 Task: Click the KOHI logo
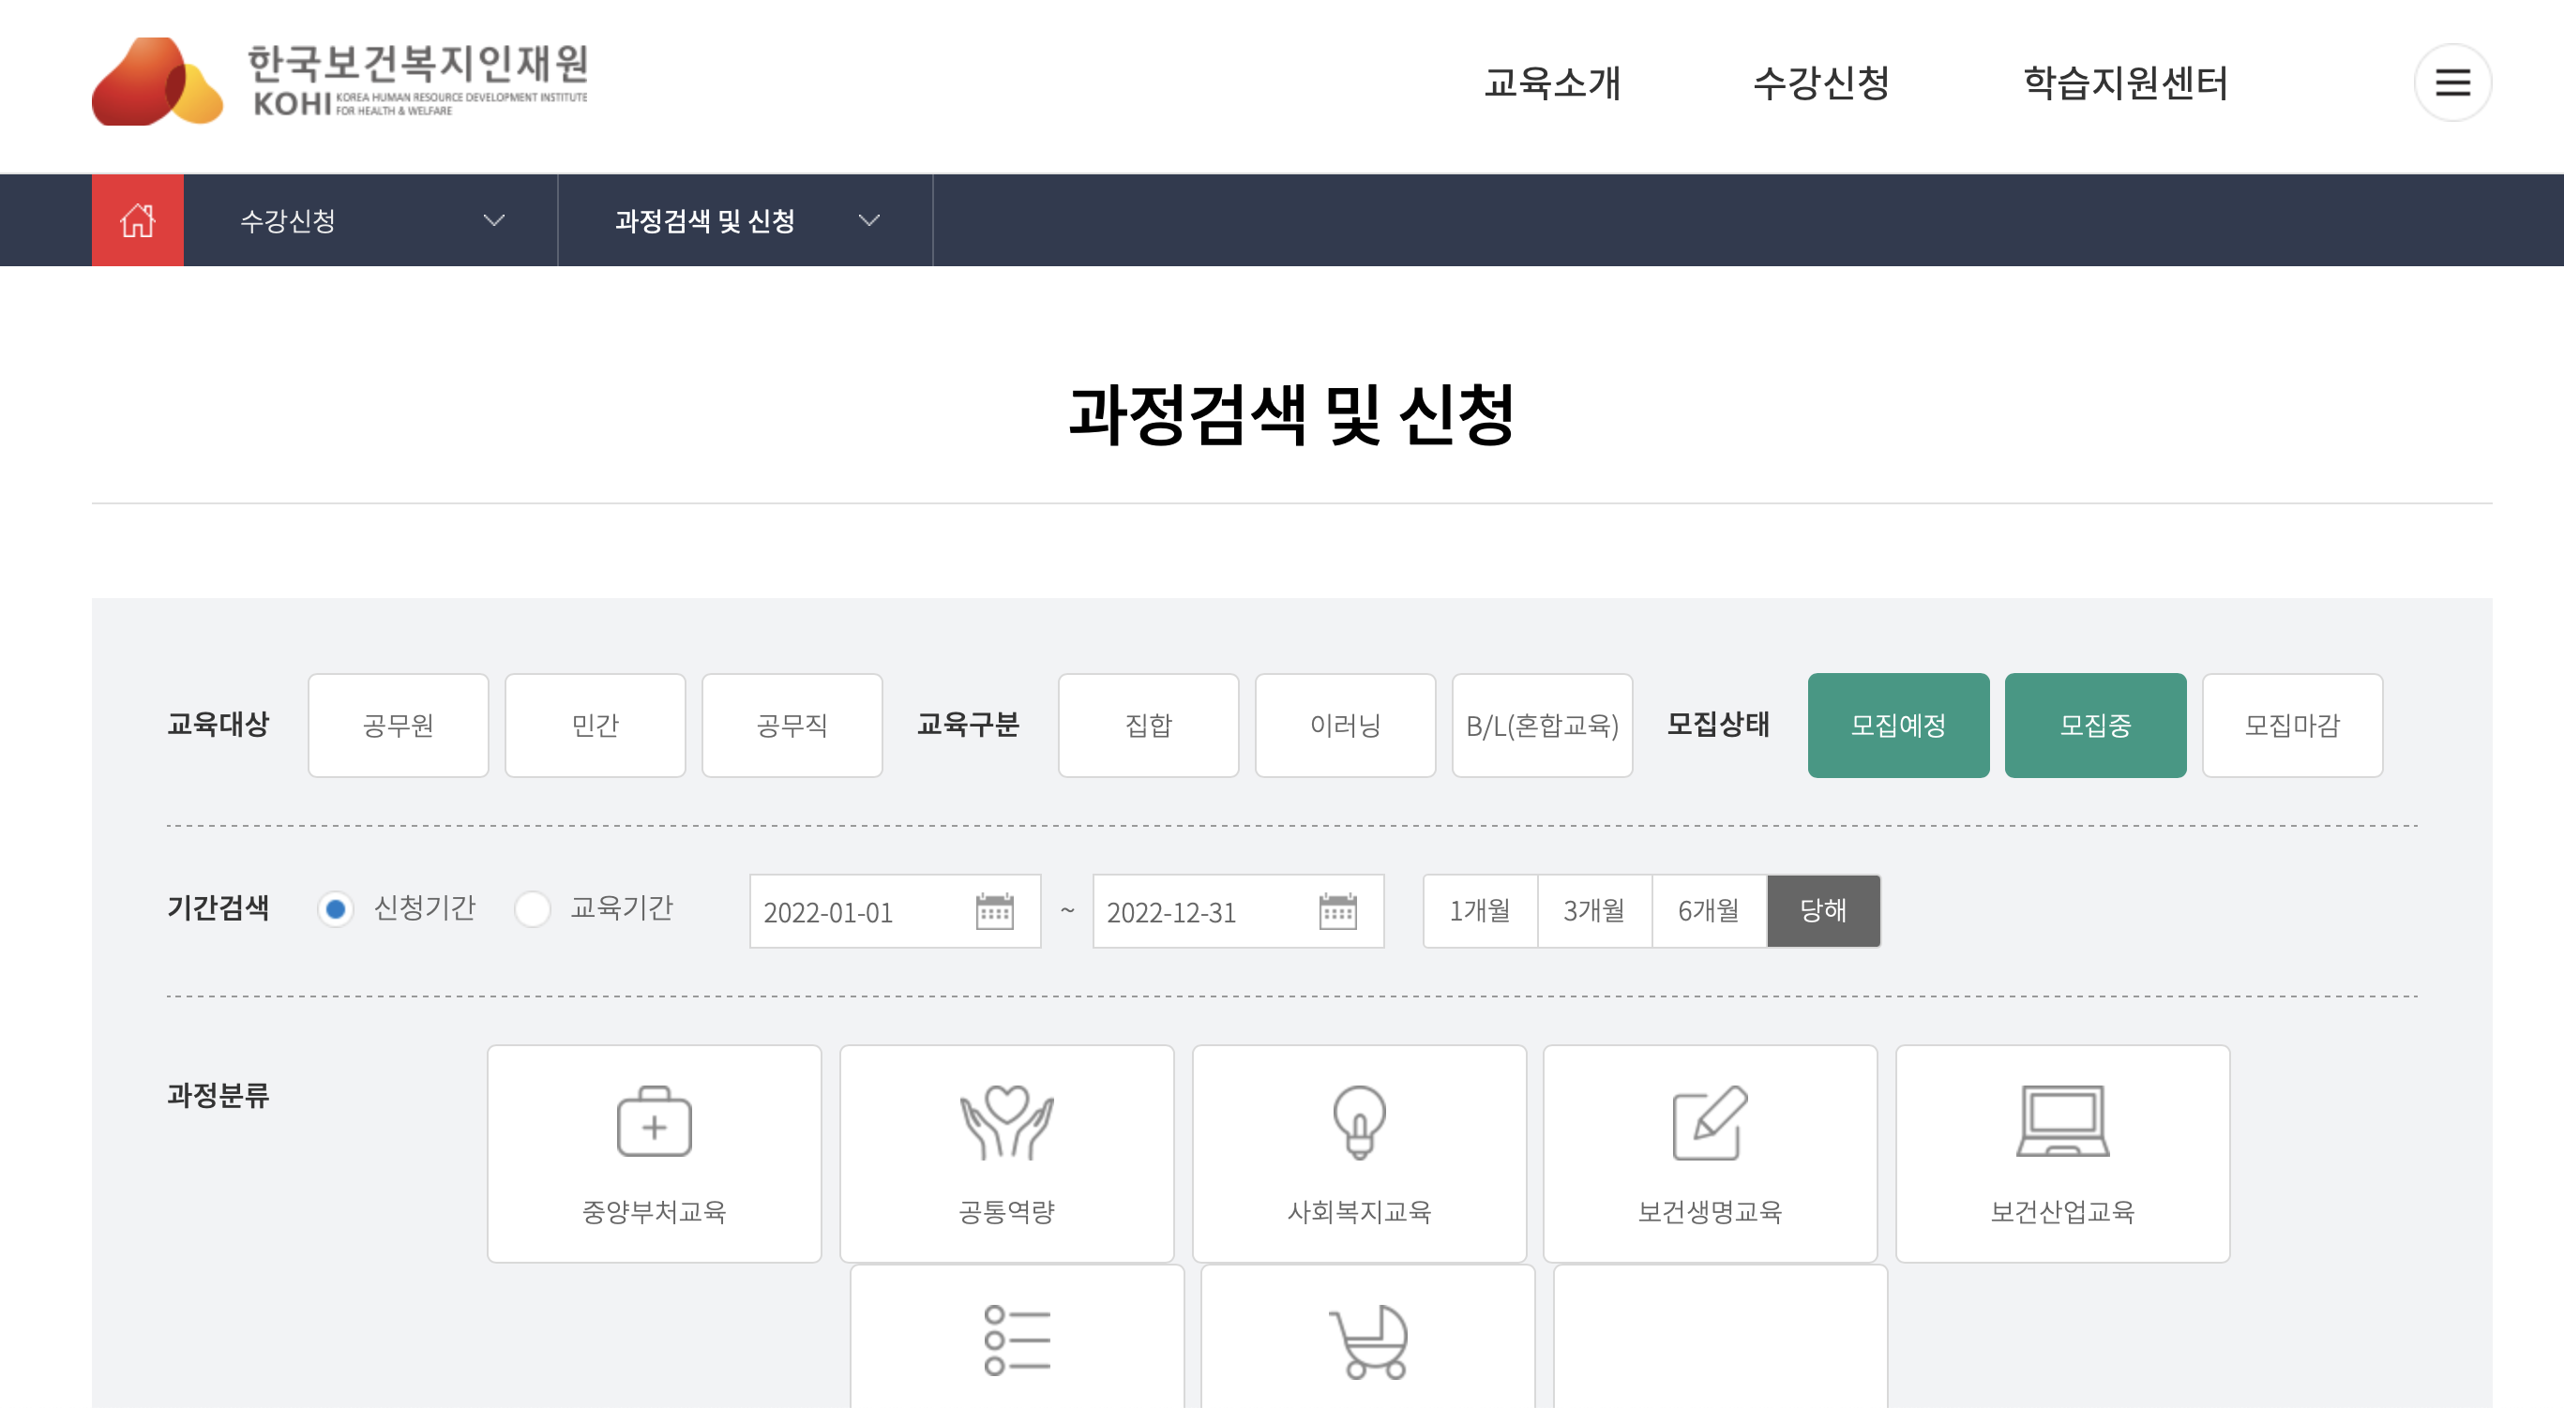pos(339,82)
